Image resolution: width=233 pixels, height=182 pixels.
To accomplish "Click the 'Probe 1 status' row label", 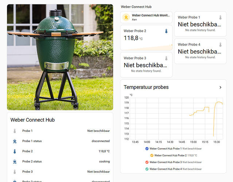I will (x=32, y=141).
